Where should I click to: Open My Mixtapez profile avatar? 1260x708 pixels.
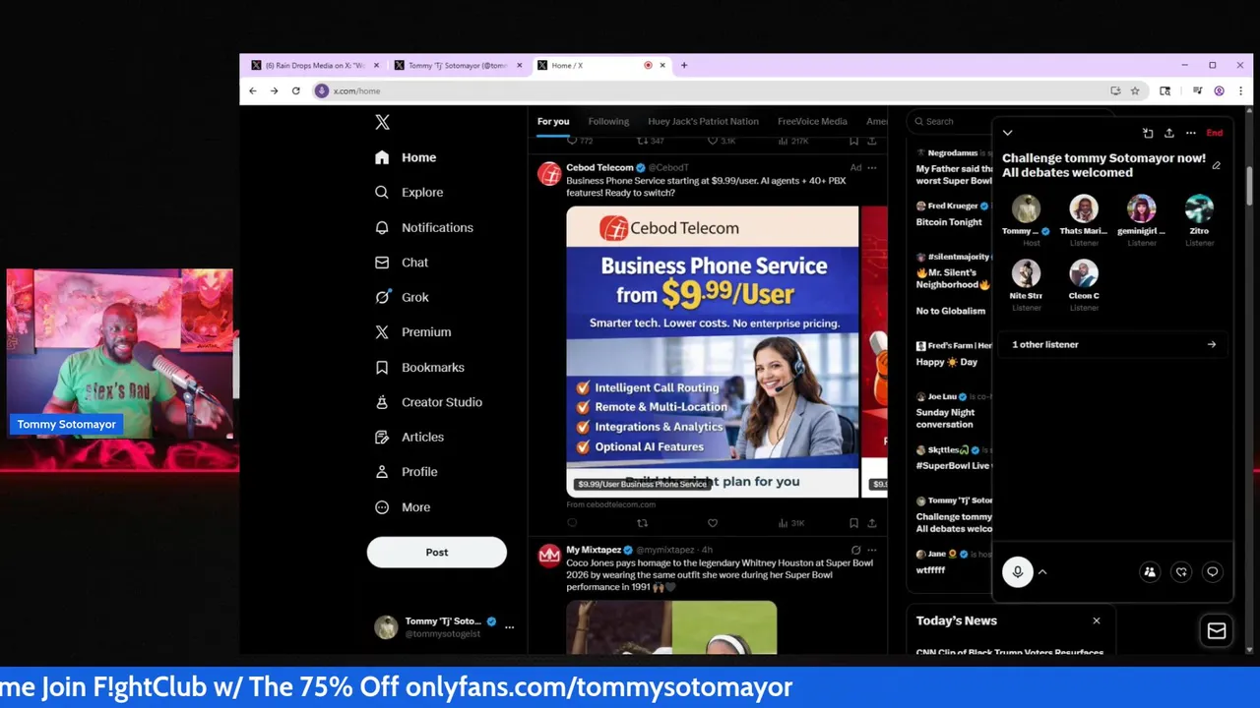pos(549,556)
